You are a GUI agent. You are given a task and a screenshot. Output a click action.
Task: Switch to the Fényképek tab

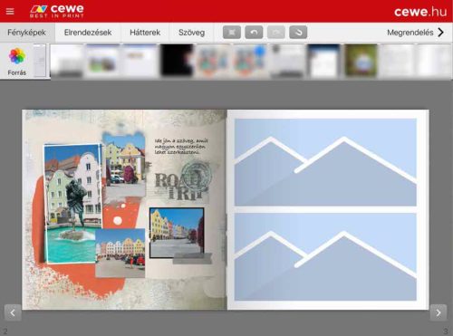click(x=27, y=33)
